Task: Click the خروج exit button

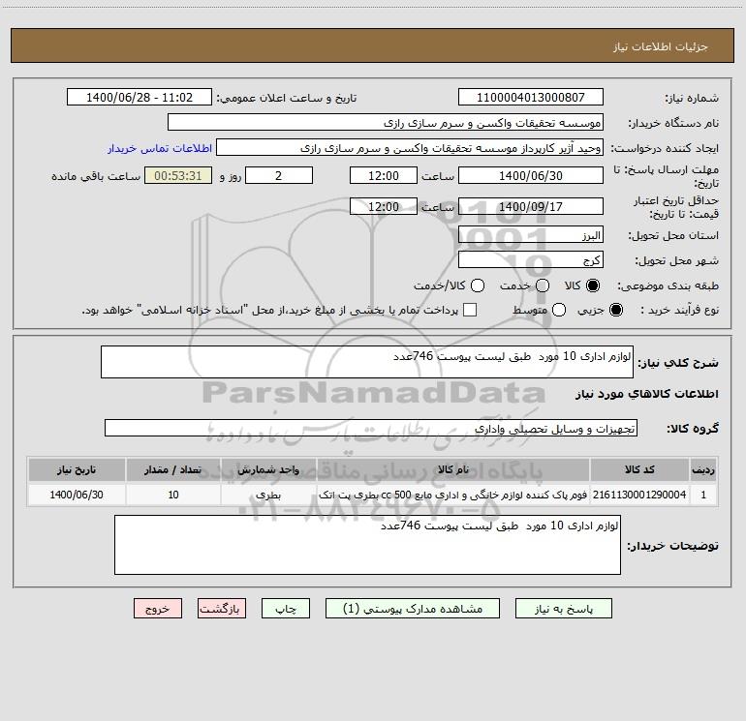Action: (158, 609)
